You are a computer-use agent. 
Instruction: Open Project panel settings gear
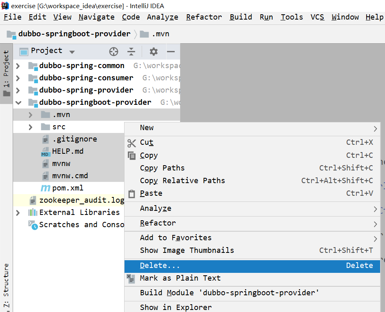pos(154,51)
